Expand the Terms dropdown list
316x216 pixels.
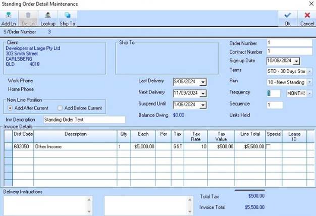click(308, 71)
